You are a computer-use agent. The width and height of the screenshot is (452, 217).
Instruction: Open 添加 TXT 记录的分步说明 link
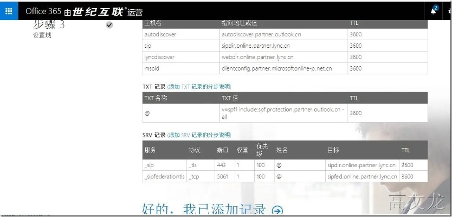(x=199, y=86)
